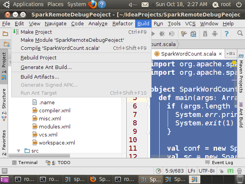The width and height of the screenshot is (245, 184).
Task: Toggle the code fold marker at line 5
Action: coord(148,99)
